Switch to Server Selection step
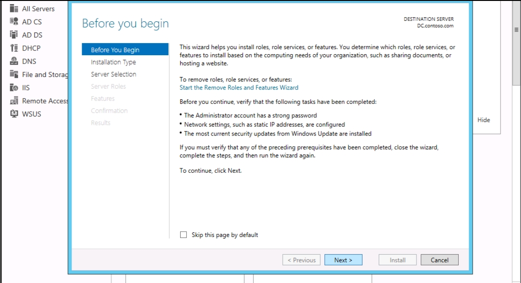The width and height of the screenshot is (521, 283). (113, 74)
